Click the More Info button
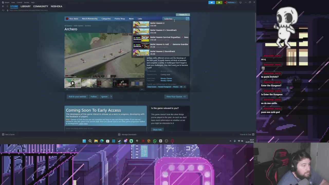This screenshot has width=329, height=185. point(157,130)
